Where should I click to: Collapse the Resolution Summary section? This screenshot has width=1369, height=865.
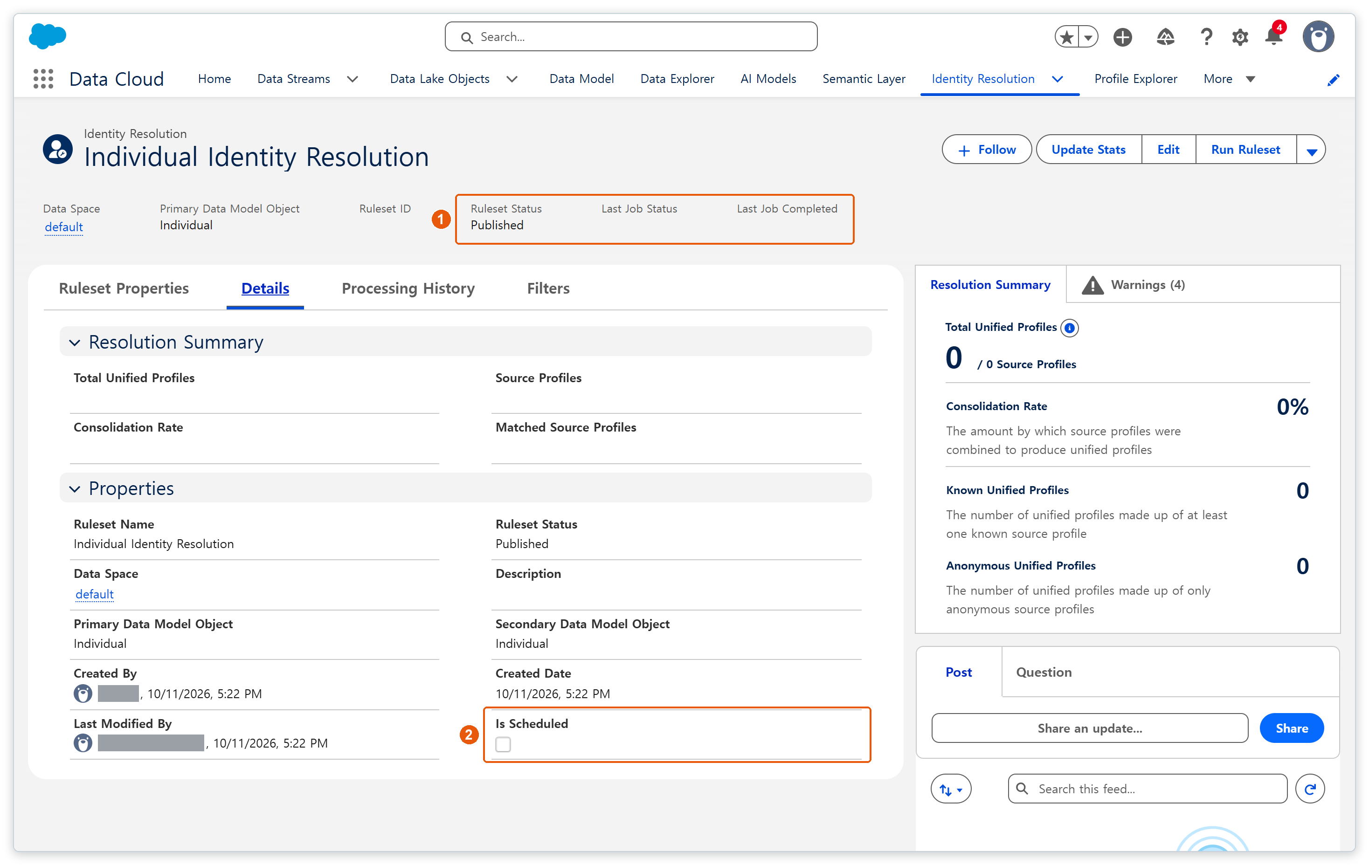[75, 342]
